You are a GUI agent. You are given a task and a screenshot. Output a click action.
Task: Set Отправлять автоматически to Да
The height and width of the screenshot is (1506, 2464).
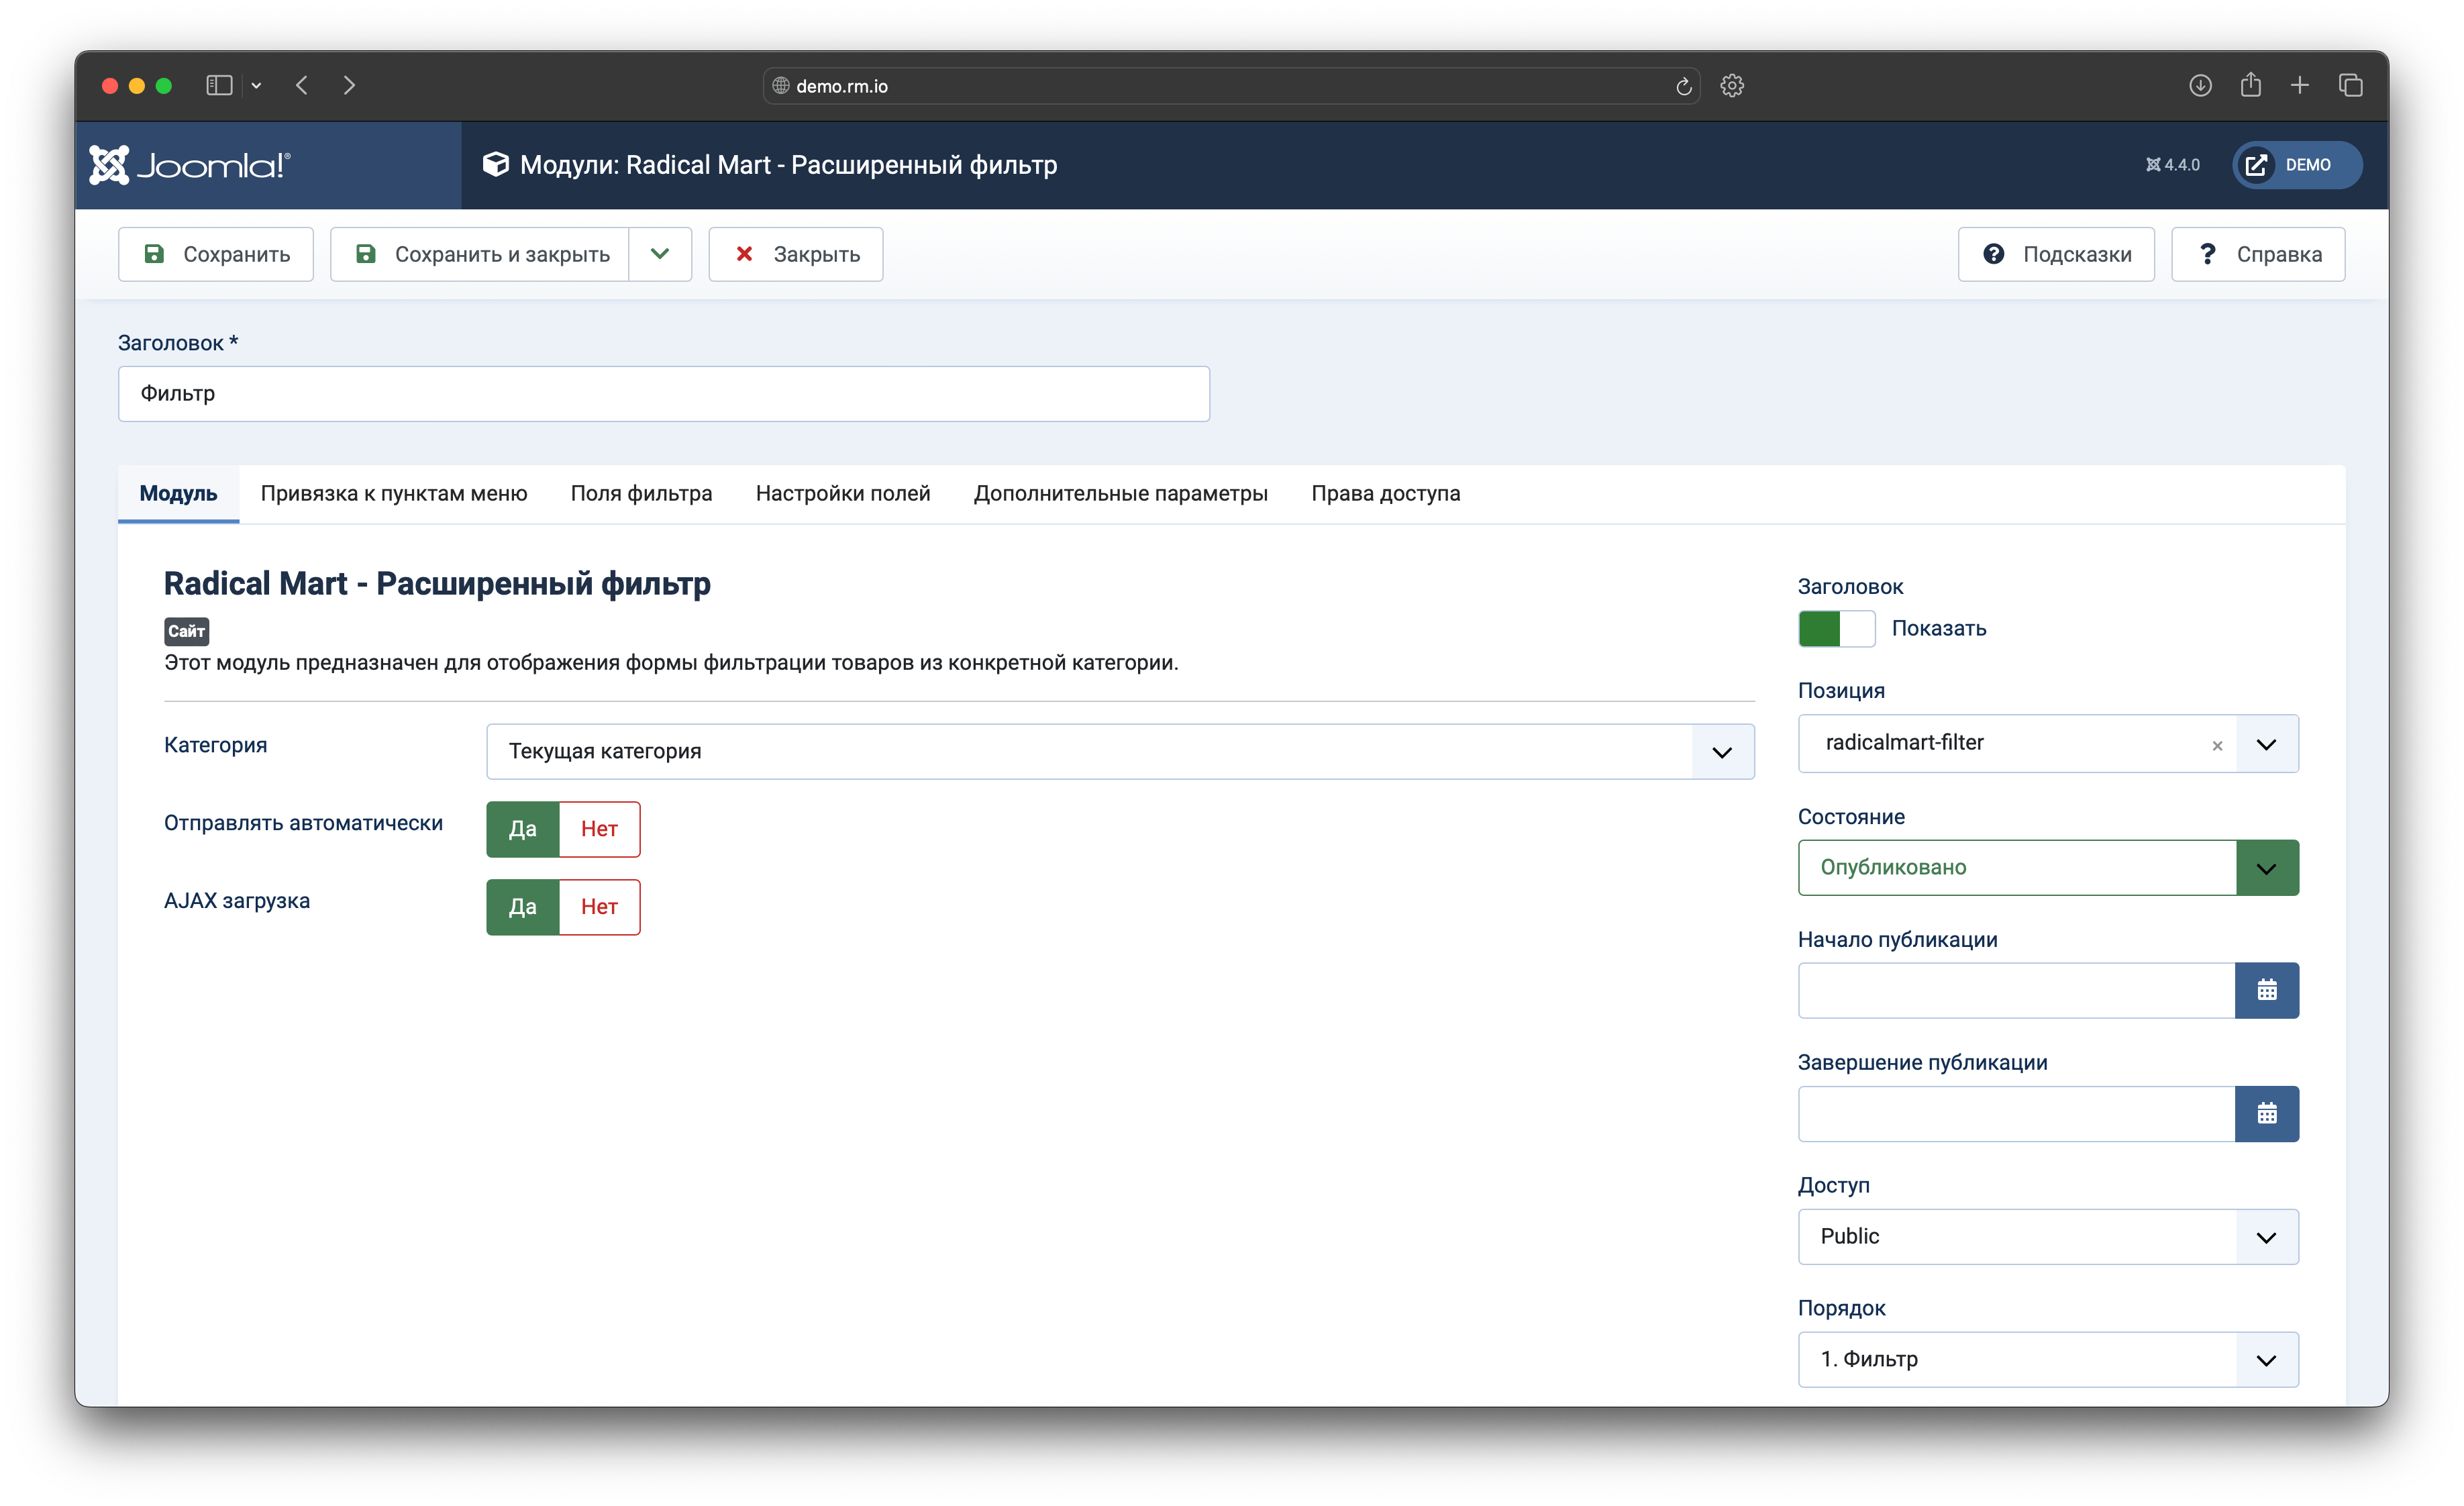pyautogui.click(x=523, y=829)
